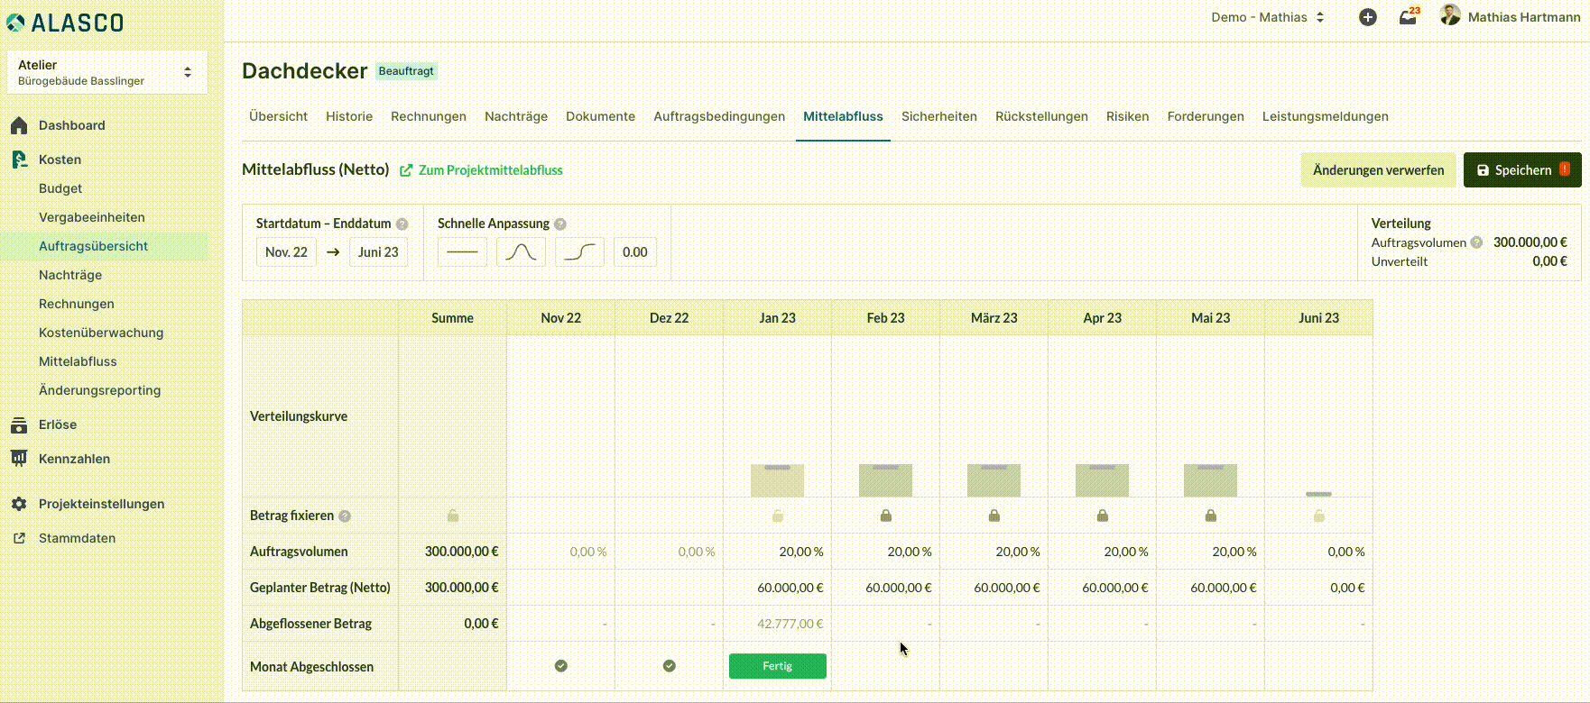Image resolution: width=1590 pixels, height=703 pixels.
Task: Click the completed checkmark for Dez 22
Action: point(670,666)
